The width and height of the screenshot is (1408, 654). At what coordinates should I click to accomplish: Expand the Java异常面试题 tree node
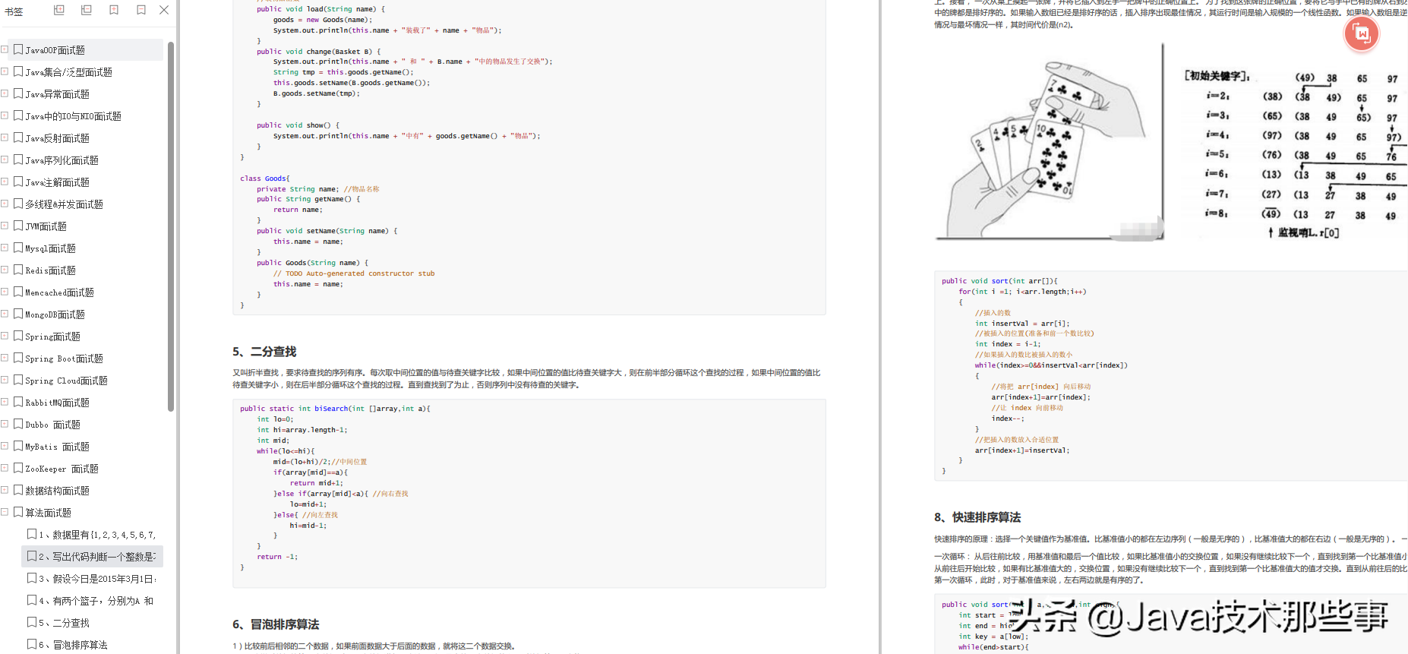[x=5, y=93]
